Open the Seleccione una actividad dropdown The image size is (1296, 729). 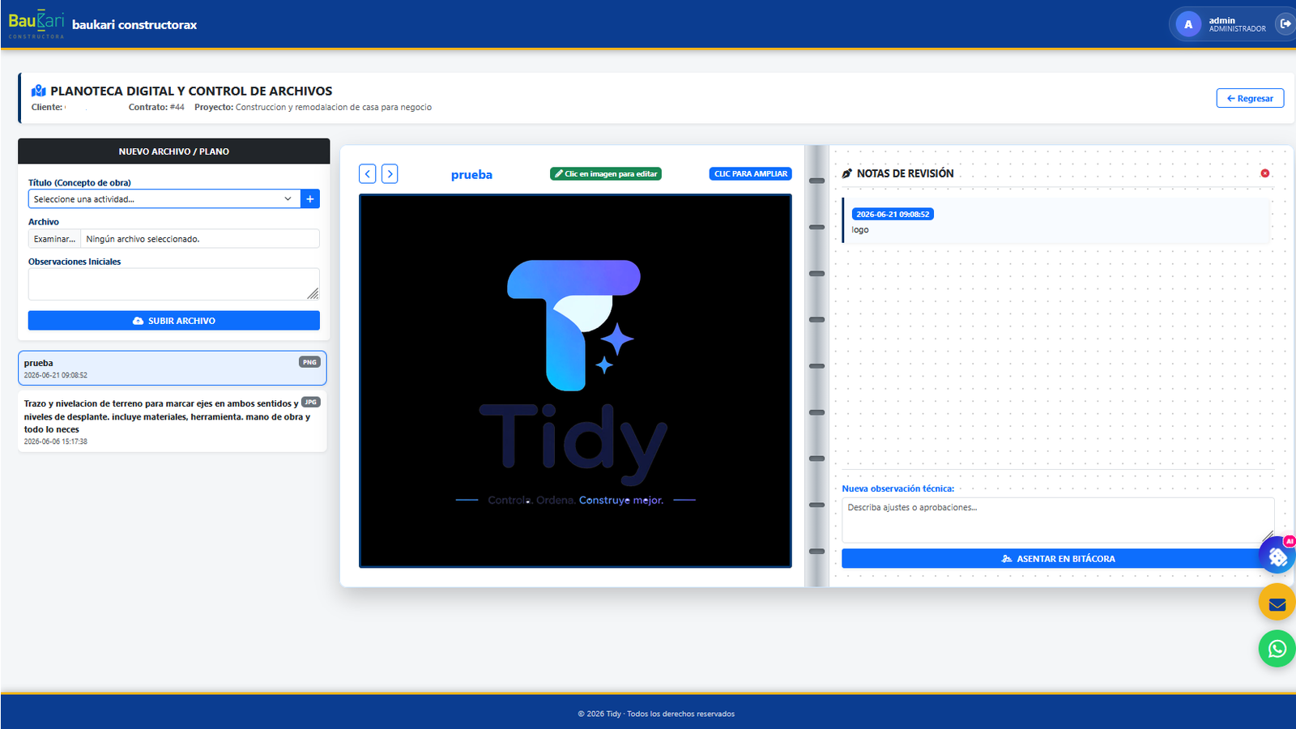[164, 198]
